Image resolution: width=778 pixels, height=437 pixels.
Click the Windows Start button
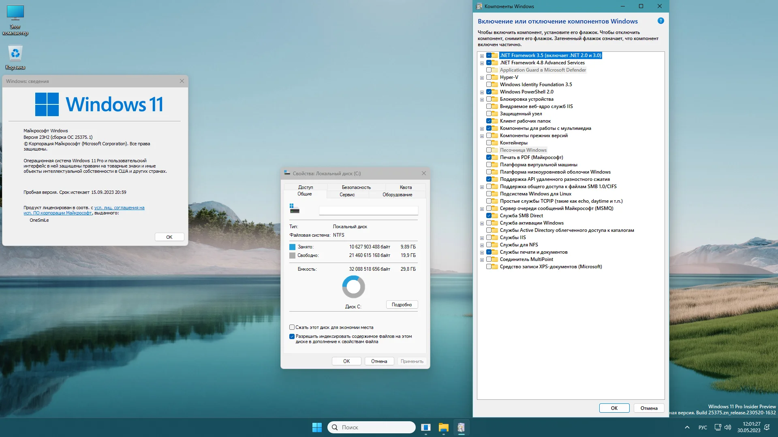(x=317, y=427)
